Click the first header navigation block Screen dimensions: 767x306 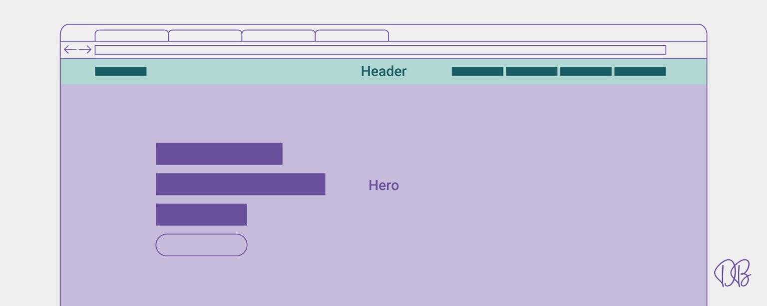click(477, 71)
